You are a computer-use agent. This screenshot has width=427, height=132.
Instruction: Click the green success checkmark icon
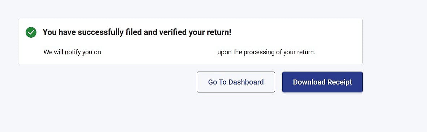[x=31, y=32]
